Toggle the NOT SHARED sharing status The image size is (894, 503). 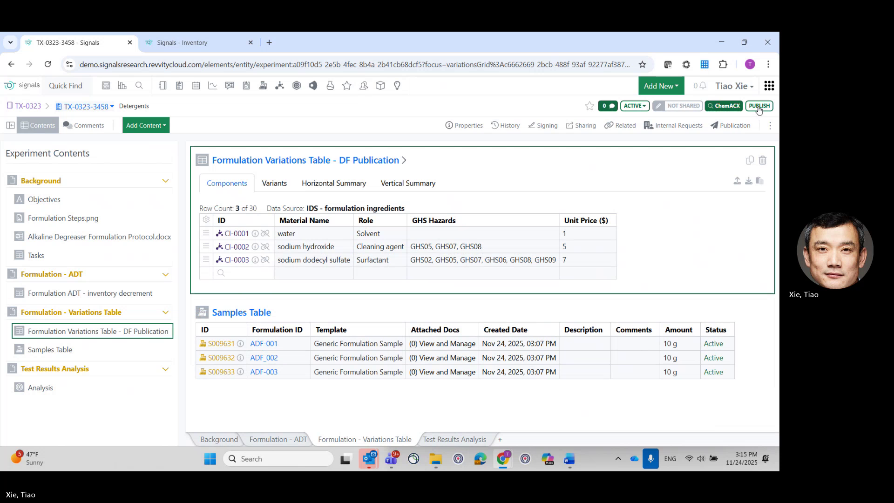tap(677, 106)
